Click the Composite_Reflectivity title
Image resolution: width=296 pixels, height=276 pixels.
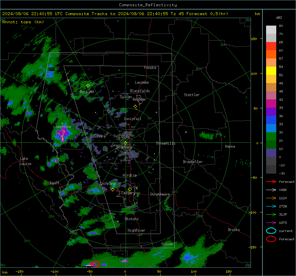tap(148, 5)
